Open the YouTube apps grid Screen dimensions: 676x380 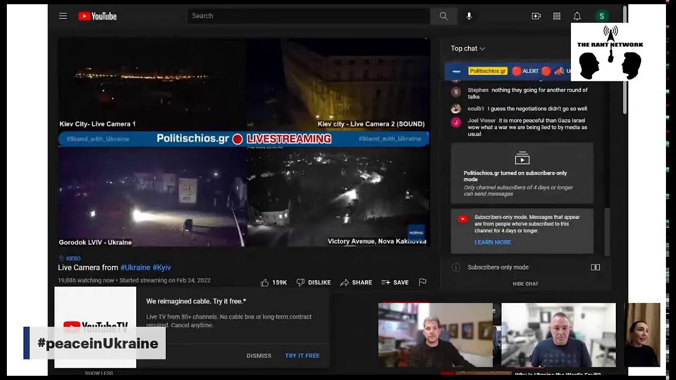(x=557, y=16)
